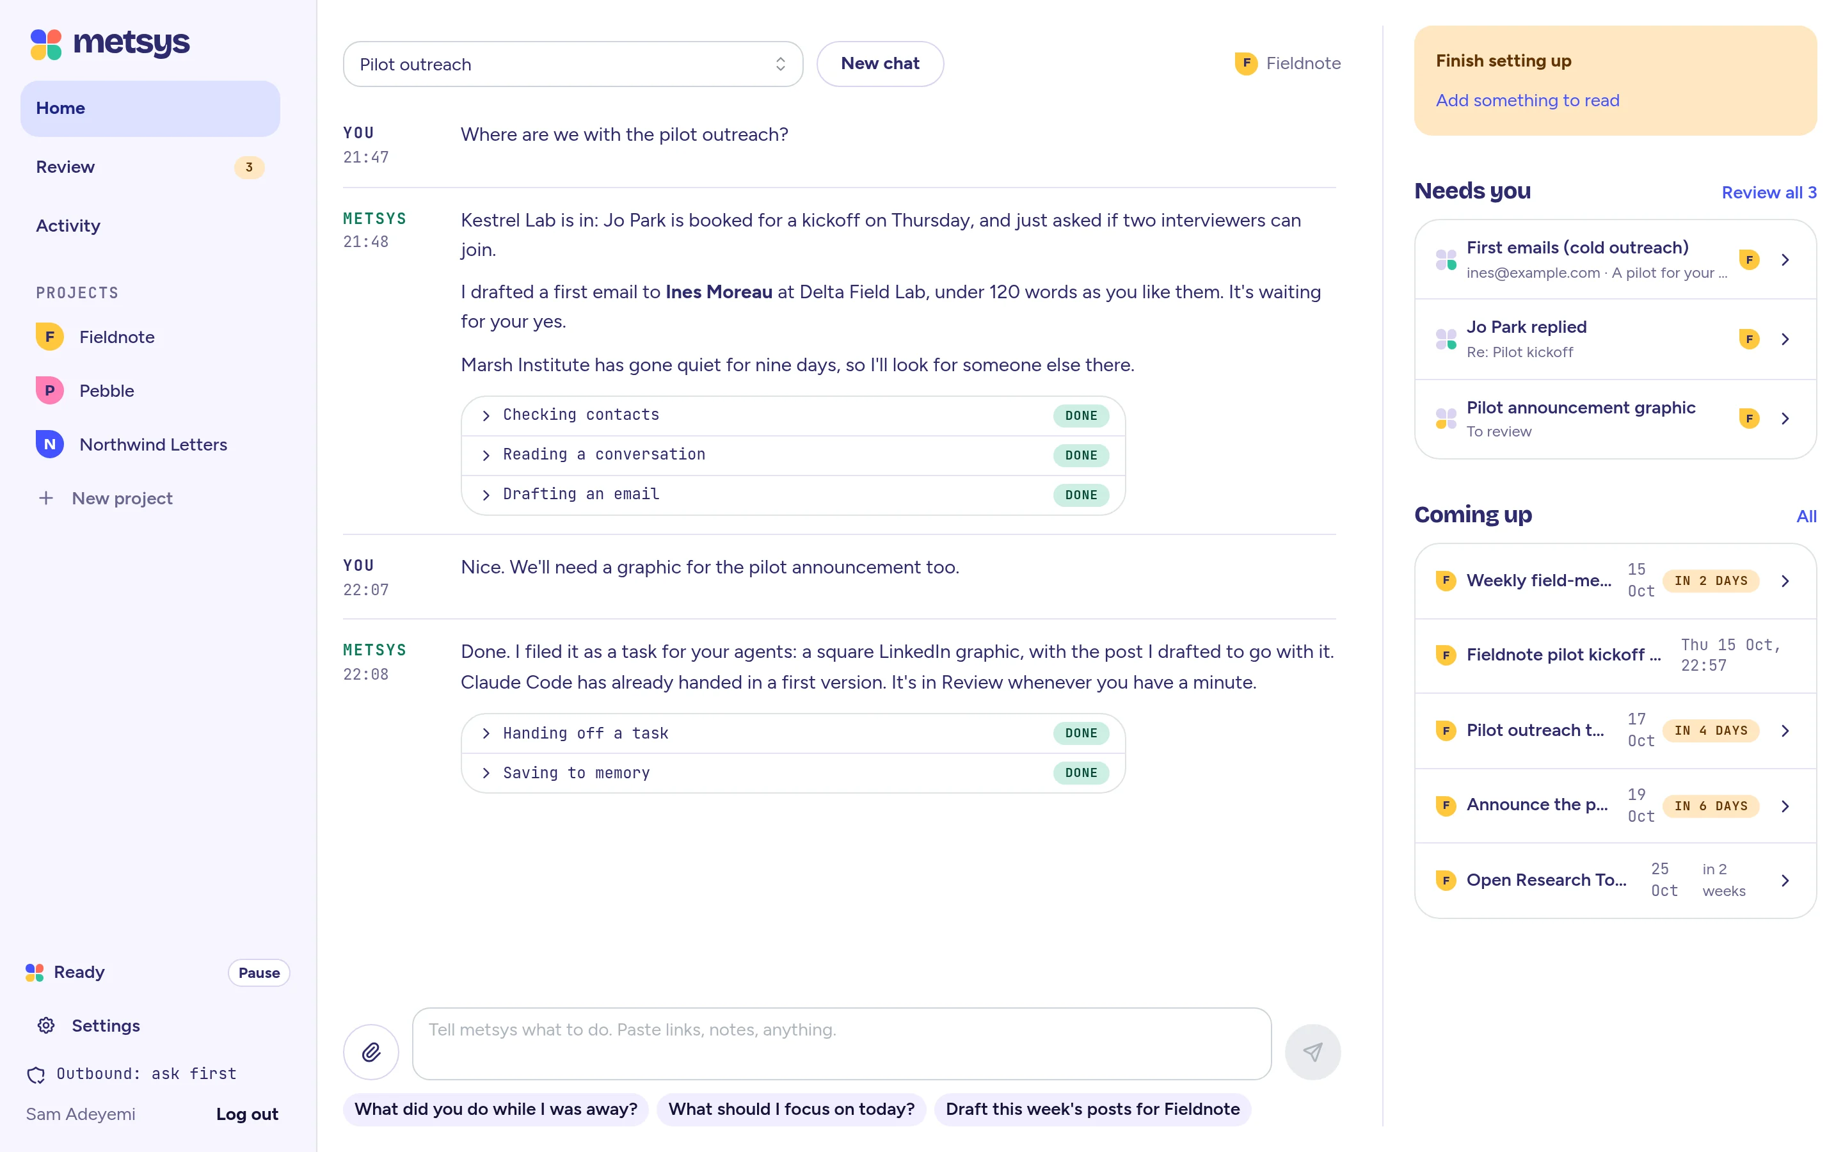Click Add something to read link
The image size is (1843, 1152).
click(x=1527, y=100)
